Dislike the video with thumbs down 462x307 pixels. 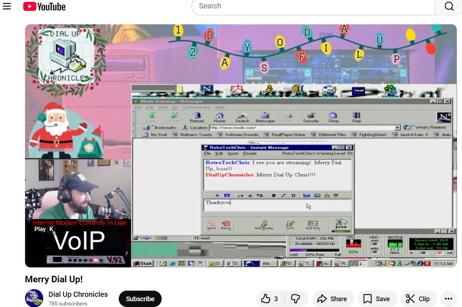[295, 299]
